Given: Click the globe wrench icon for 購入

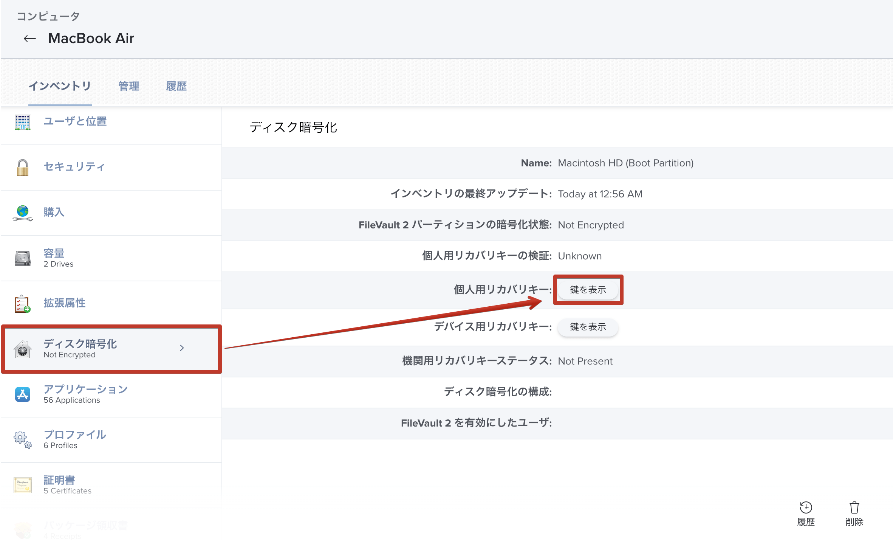Looking at the screenshot, I should [23, 213].
